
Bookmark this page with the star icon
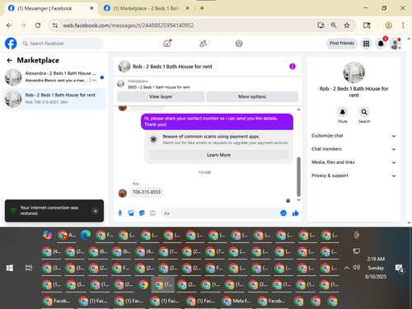point(347,26)
